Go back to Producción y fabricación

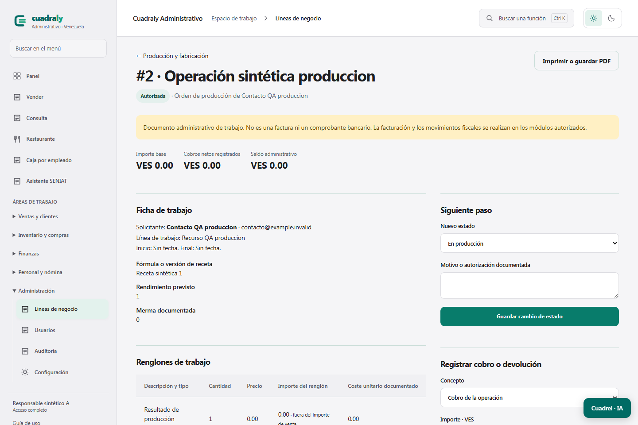(172, 56)
